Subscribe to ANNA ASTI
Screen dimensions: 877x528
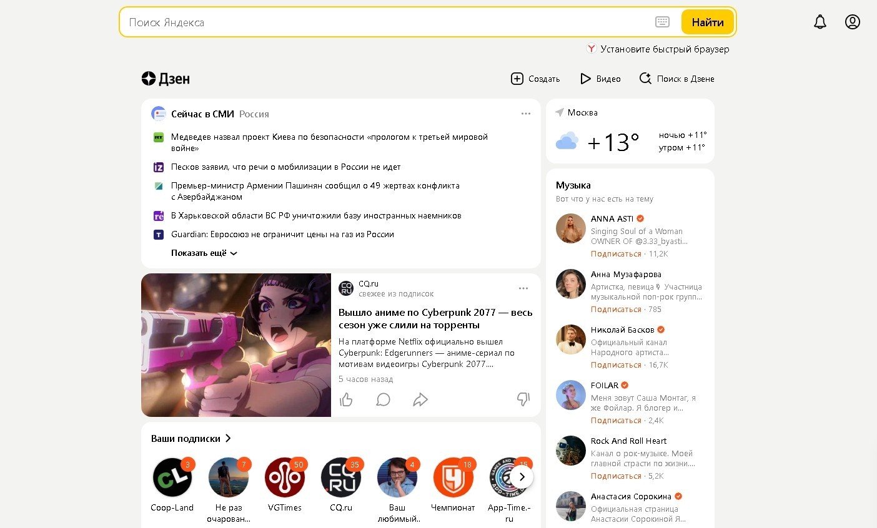[616, 254]
